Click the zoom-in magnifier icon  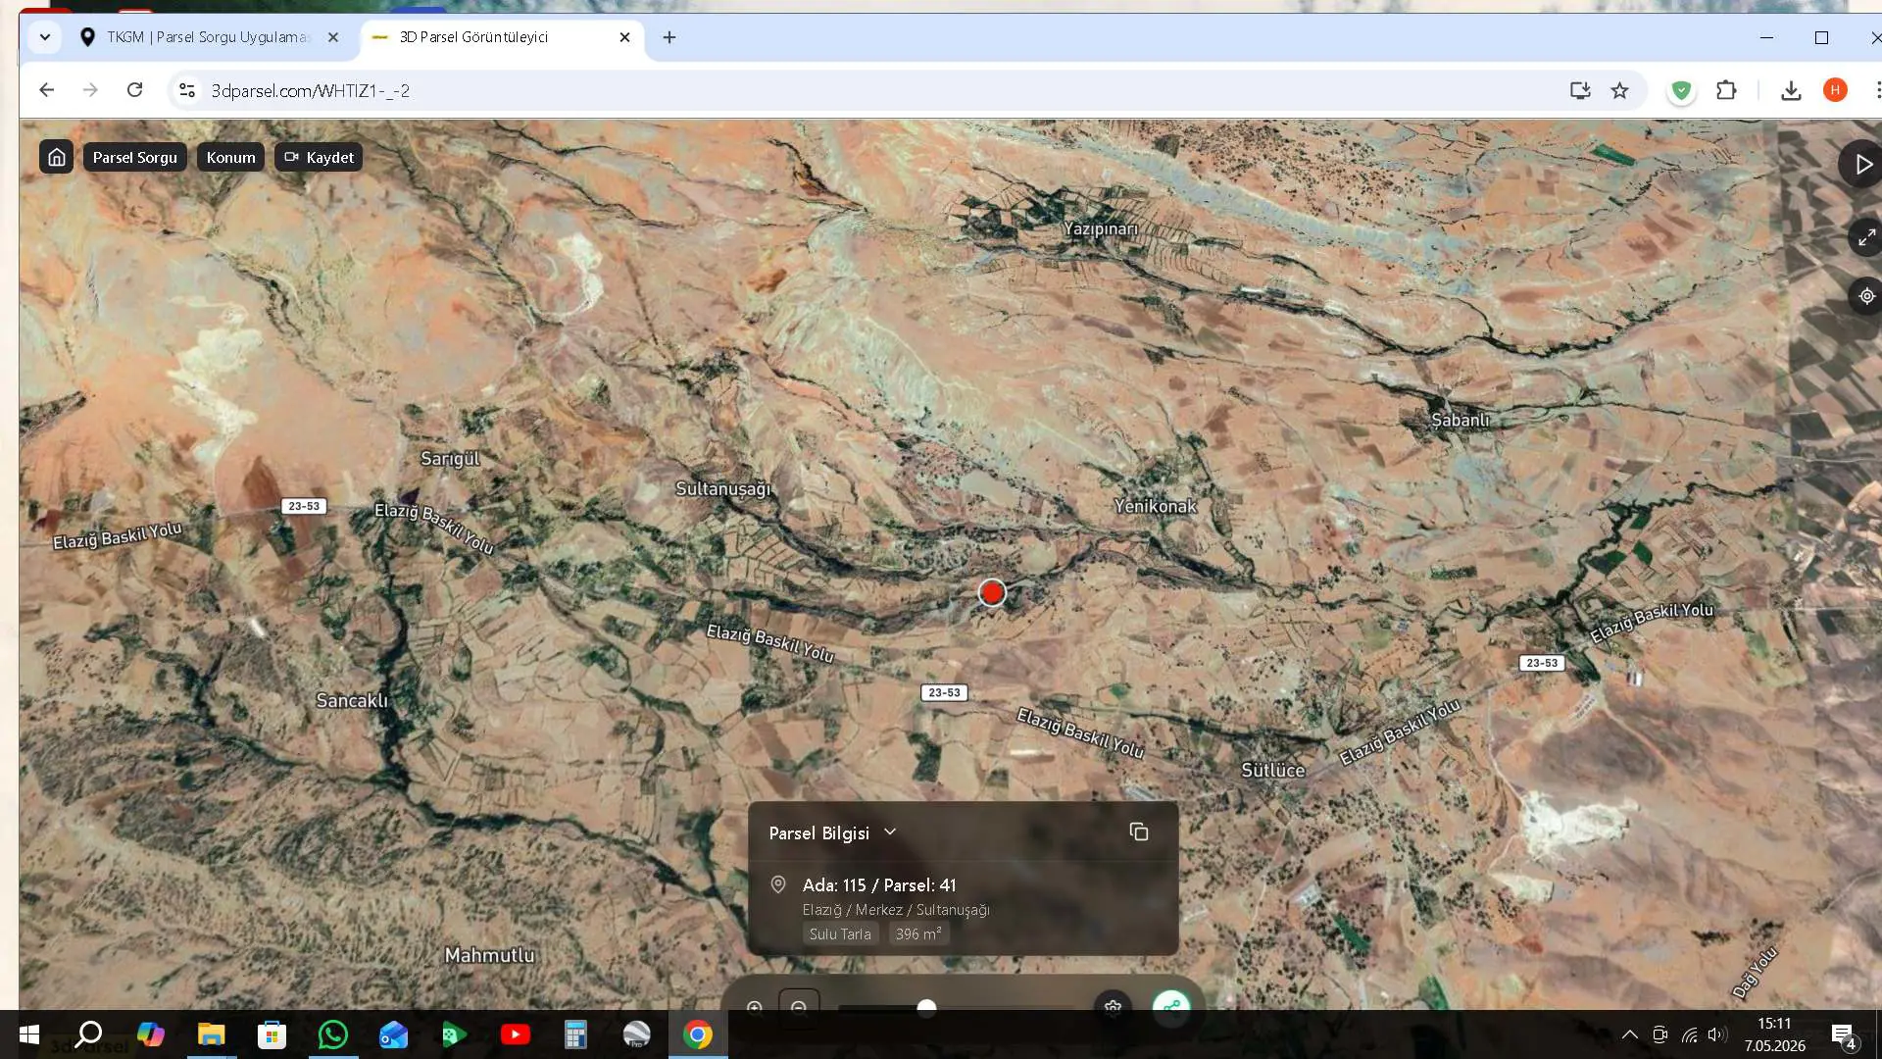[x=755, y=1007]
